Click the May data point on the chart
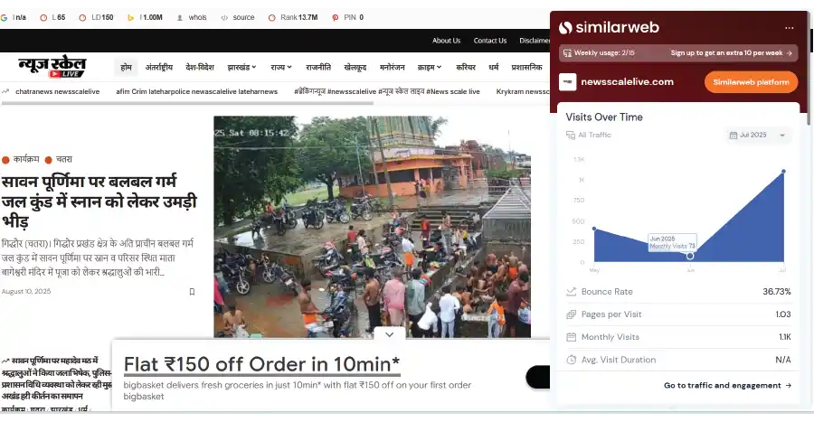This screenshot has height=422, width=814. (x=594, y=229)
